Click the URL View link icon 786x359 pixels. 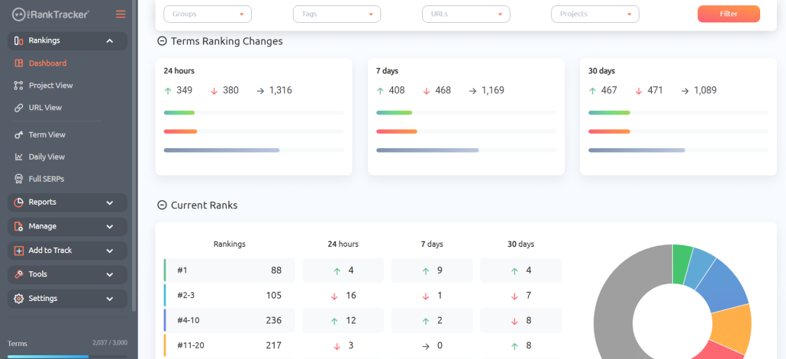(x=18, y=108)
